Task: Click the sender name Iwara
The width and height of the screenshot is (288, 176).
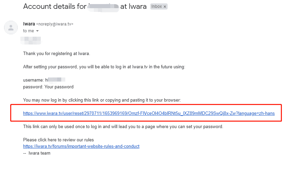Action: 29,24
